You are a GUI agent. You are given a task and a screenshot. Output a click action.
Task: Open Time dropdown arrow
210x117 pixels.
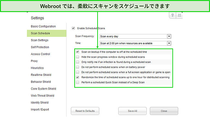[x=169, y=43]
